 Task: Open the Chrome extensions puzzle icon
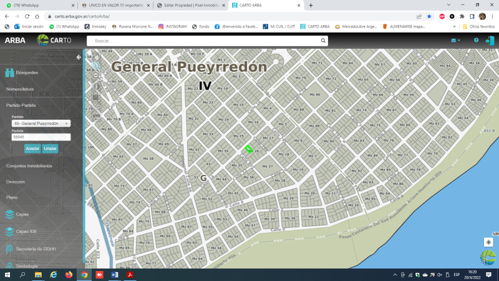[462, 16]
